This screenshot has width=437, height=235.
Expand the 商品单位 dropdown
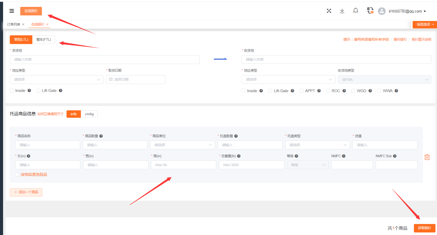tap(182, 145)
